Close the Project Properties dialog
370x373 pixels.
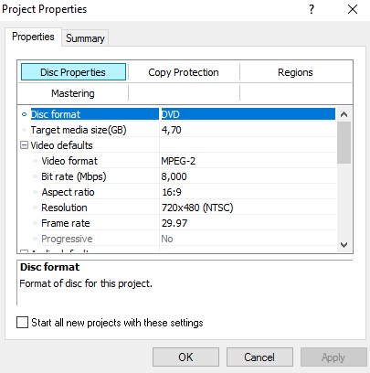pyautogui.click(x=353, y=9)
